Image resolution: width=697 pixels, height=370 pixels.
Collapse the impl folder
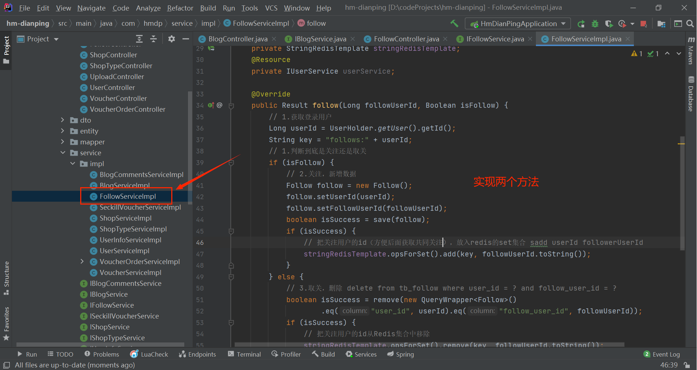point(73,164)
